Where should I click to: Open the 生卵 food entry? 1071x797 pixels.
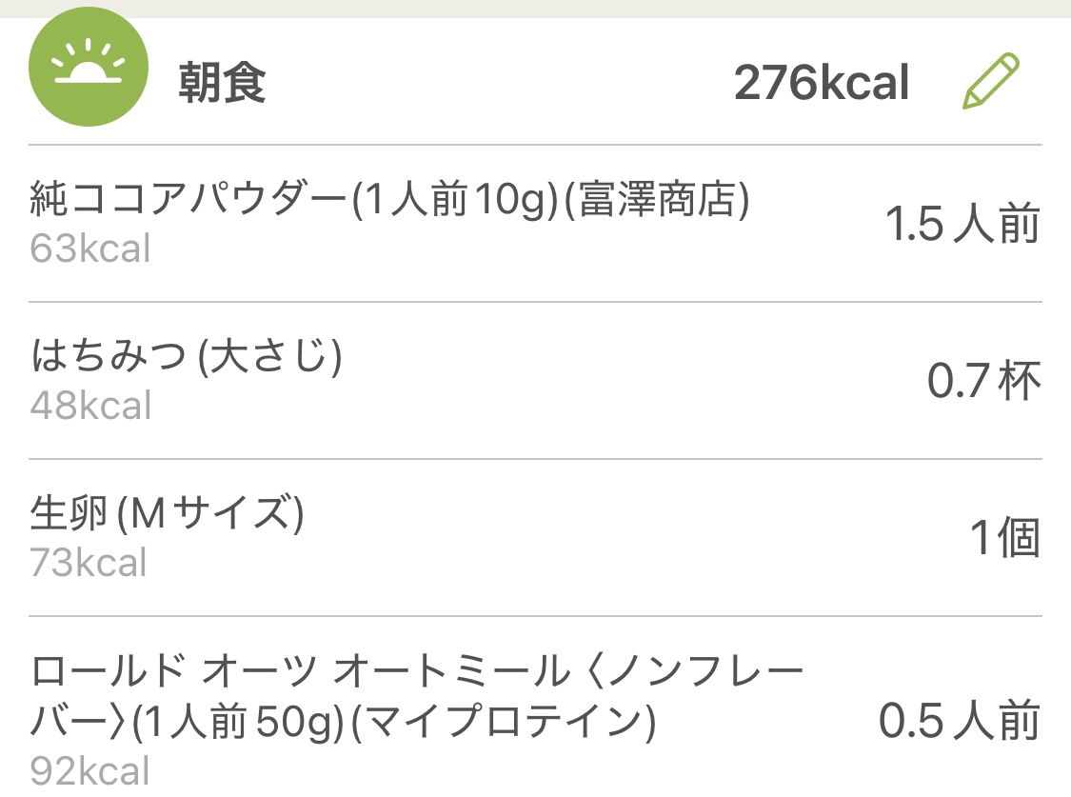[x=71, y=514]
